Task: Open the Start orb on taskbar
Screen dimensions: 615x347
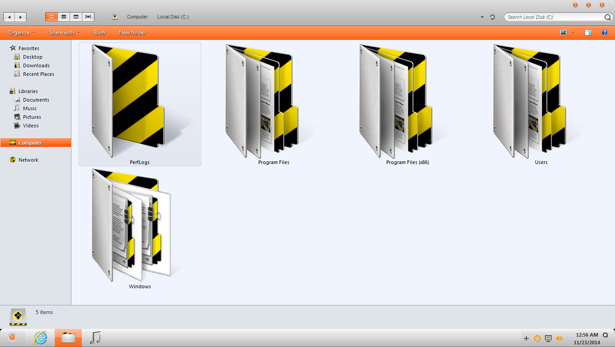Action: (x=12, y=338)
